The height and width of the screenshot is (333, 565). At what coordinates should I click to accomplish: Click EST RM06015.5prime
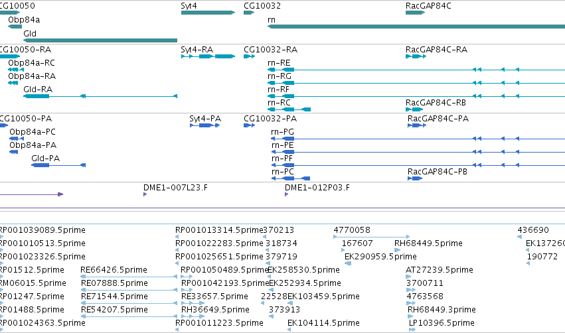(x=33, y=283)
